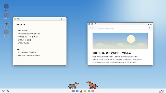Click the 9:00 memo line
Image resolution: width=166 pixels, height=93 pixels.
pos(22,31)
